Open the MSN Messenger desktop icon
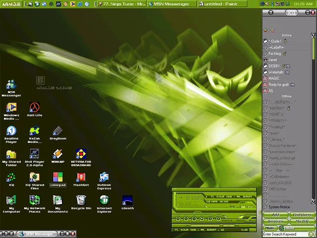The height and width of the screenshot is (238, 317). click(x=11, y=88)
